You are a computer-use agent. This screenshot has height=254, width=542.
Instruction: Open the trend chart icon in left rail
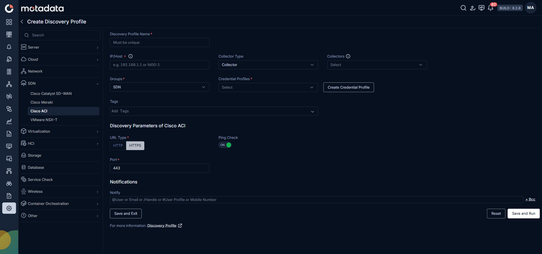click(x=9, y=121)
